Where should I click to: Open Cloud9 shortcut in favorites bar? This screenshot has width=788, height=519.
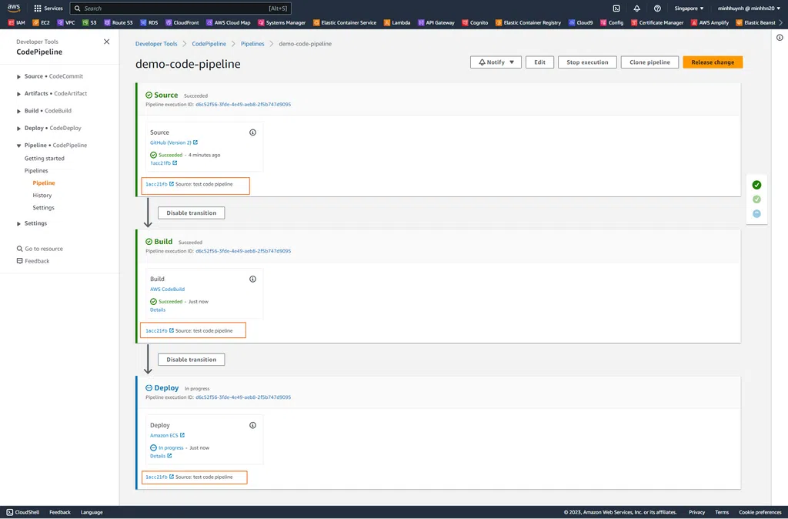coord(580,22)
